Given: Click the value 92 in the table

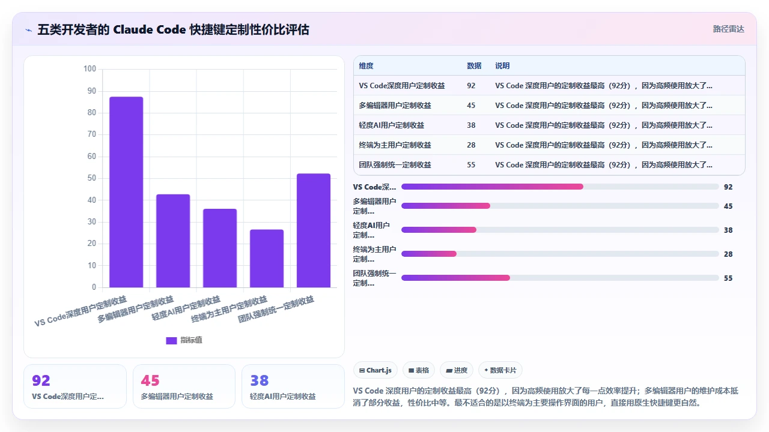Looking at the screenshot, I should click(x=471, y=86).
